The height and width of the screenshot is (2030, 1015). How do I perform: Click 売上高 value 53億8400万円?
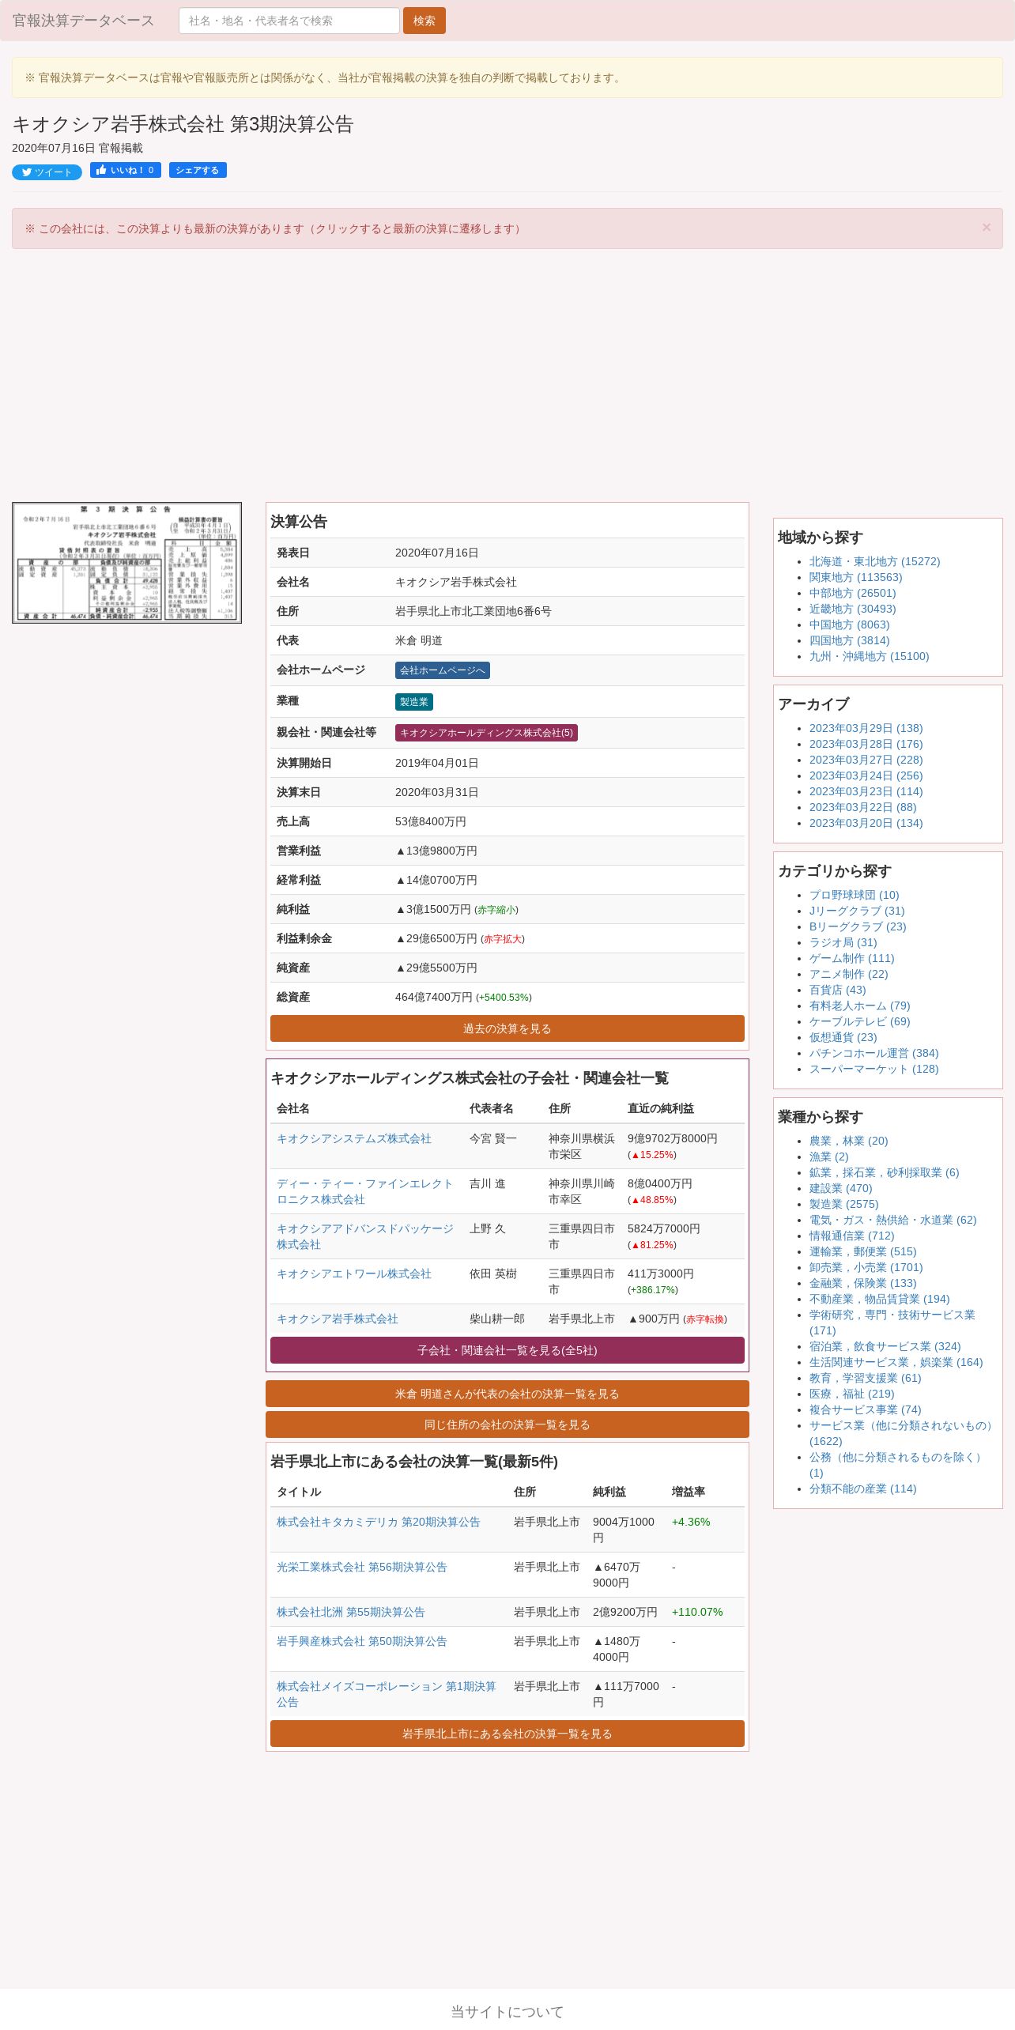[x=430, y=821]
